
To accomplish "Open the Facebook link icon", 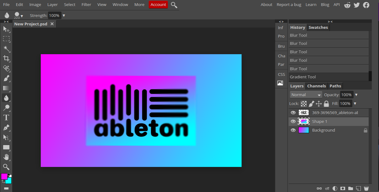I will pos(366,5).
